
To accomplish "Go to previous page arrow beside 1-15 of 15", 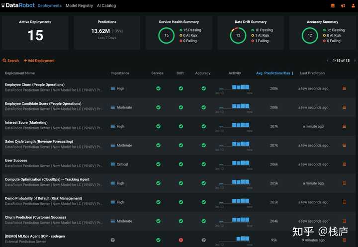I will (327, 61).
